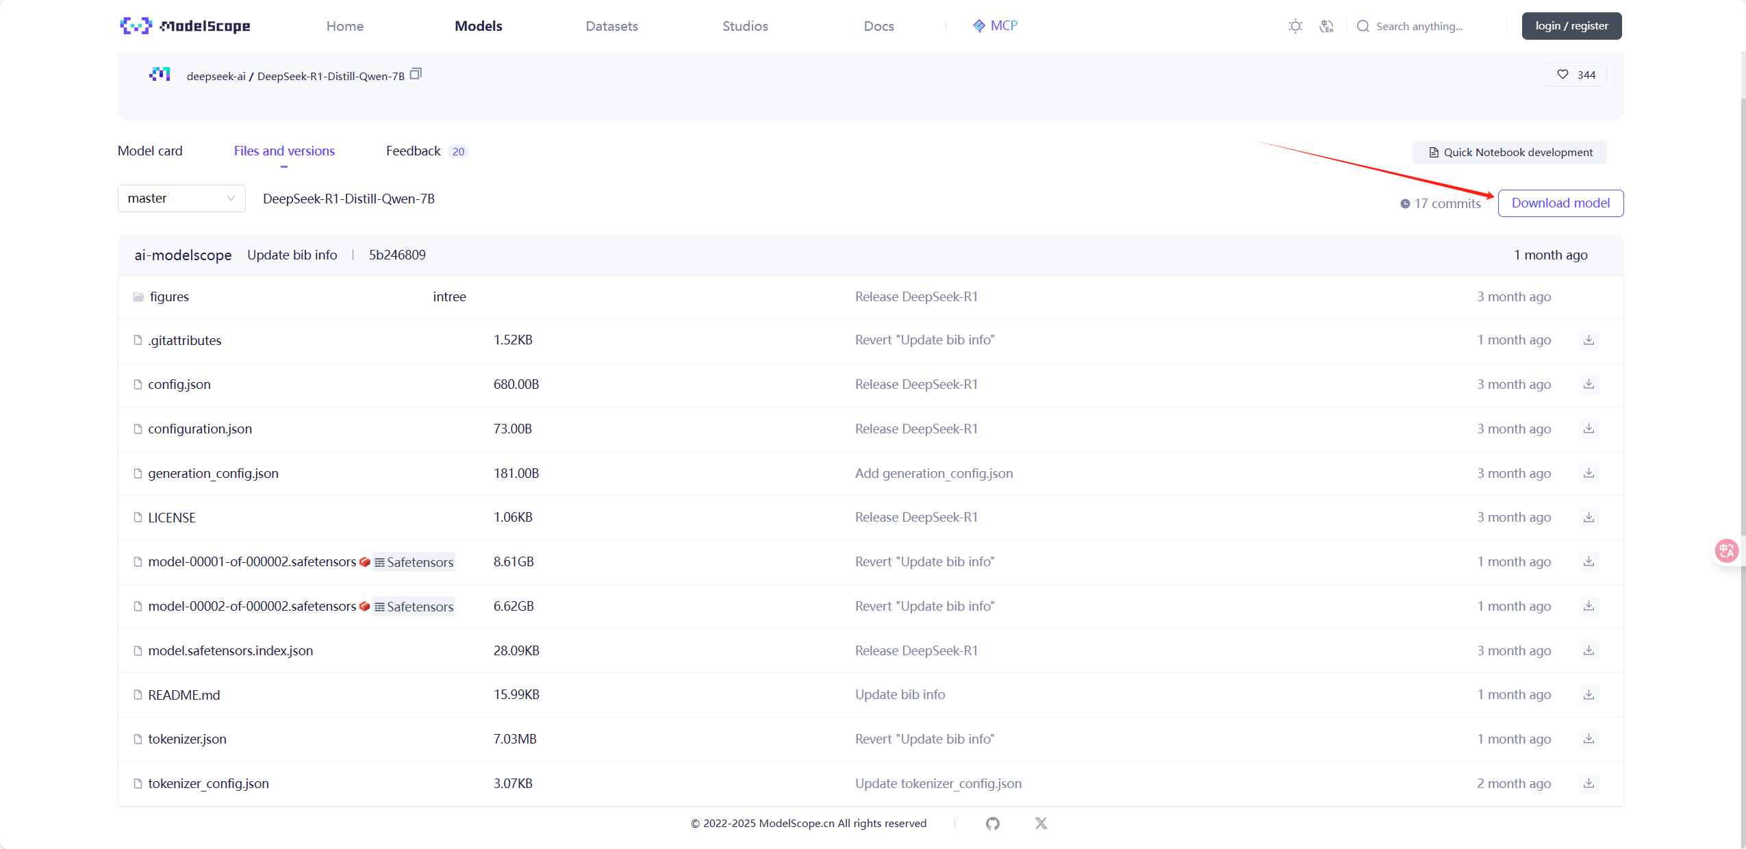1746x849 pixels.
Task: Click the language switch icon
Action: (1326, 26)
